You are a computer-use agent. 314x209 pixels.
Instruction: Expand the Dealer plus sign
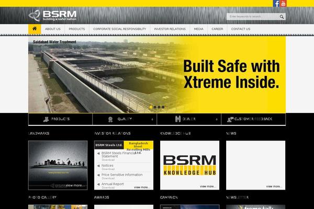[217, 120]
